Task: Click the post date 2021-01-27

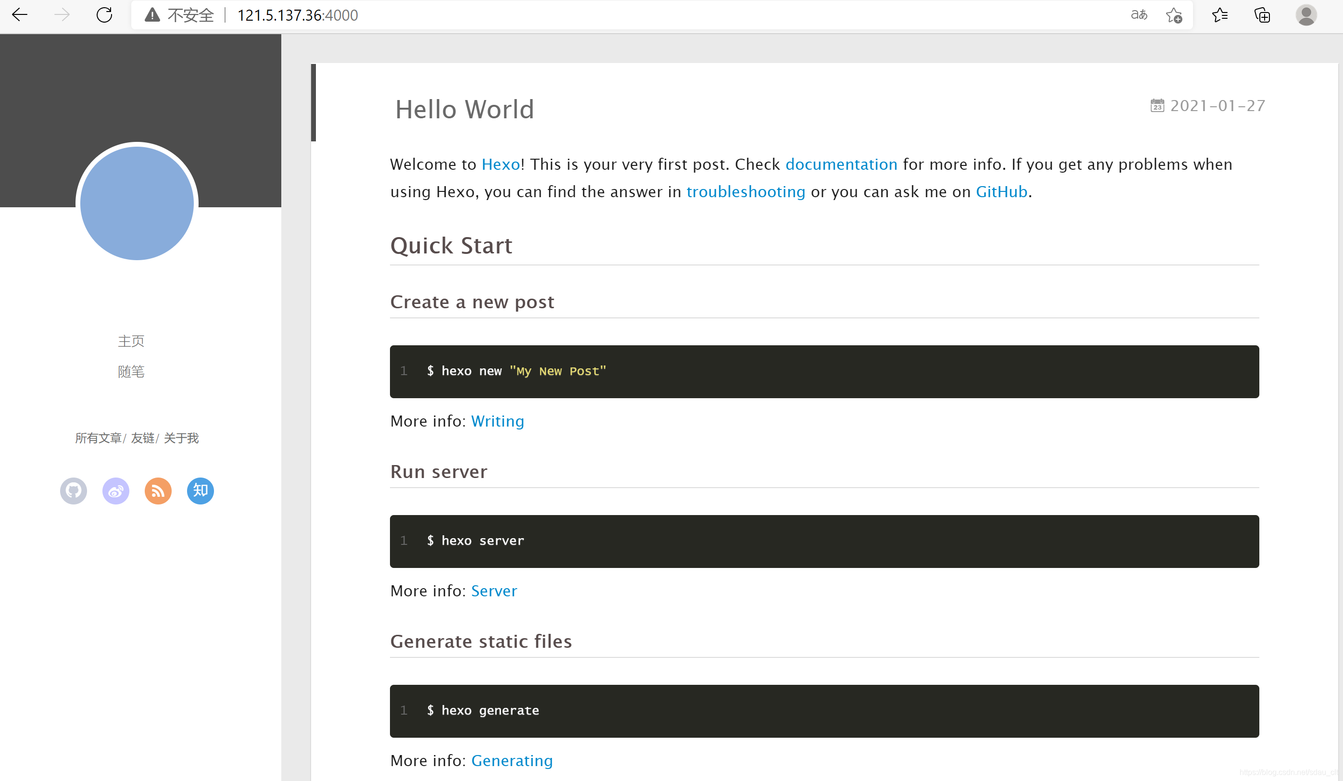Action: point(1217,105)
